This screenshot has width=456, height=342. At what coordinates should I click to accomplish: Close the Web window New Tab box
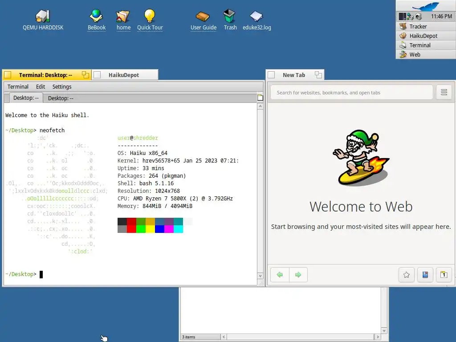271,75
